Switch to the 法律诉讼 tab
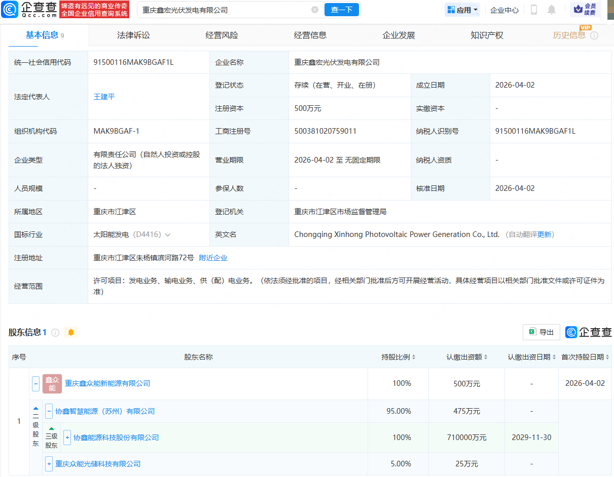The width and height of the screenshot is (614, 477). tap(133, 35)
